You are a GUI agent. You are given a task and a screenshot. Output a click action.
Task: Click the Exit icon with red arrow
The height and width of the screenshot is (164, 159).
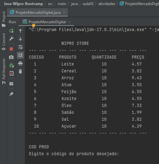tap(11, 73)
